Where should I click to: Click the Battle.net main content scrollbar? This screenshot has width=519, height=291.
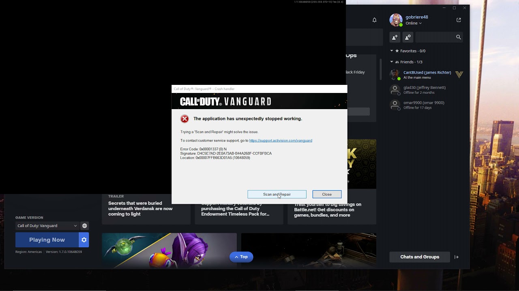pos(380,69)
